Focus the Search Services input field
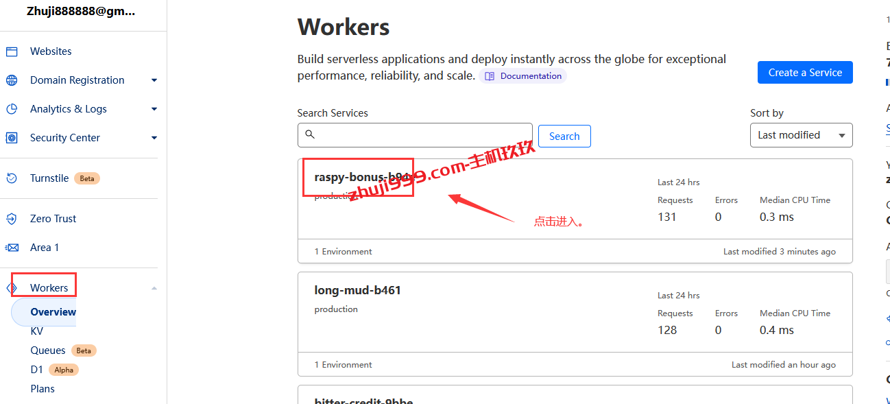Screen dimensions: 890x404 pyautogui.click(x=415, y=135)
